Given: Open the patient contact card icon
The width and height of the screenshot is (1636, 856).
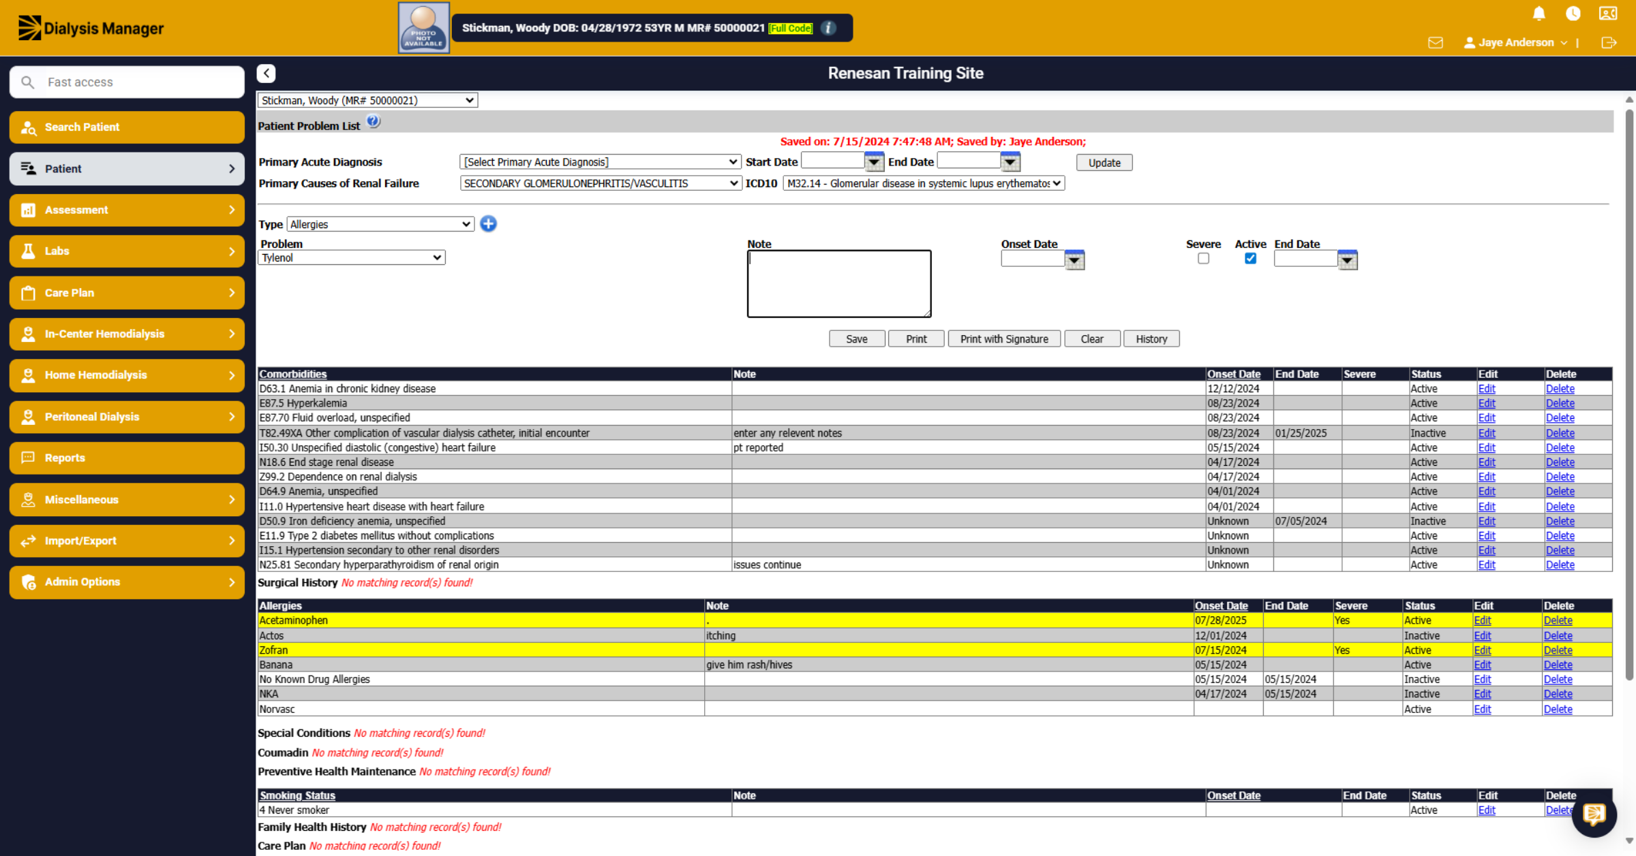Looking at the screenshot, I should [1608, 14].
